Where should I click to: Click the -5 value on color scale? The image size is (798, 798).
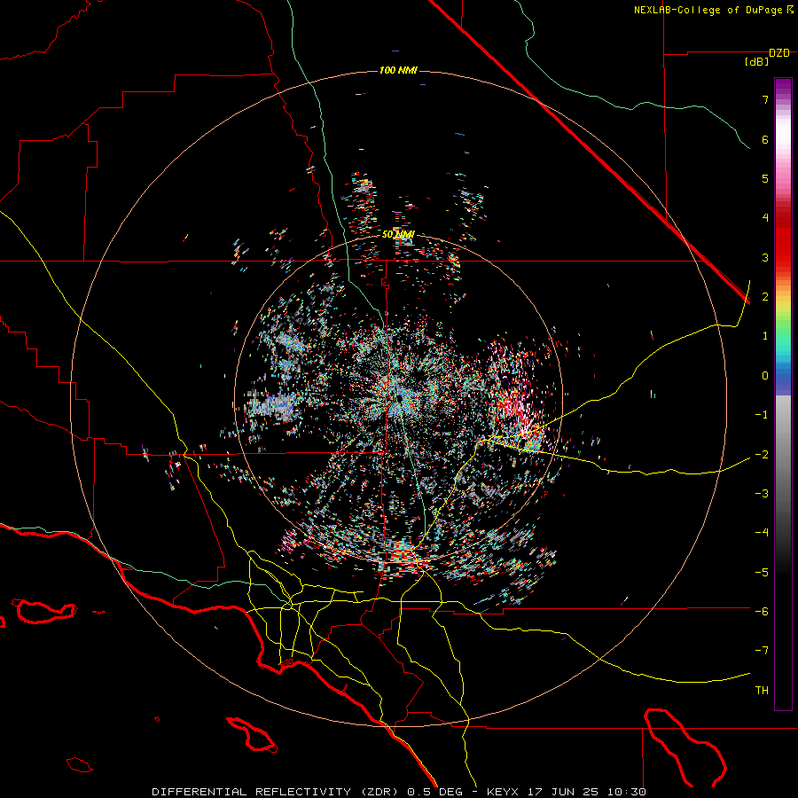coord(762,573)
